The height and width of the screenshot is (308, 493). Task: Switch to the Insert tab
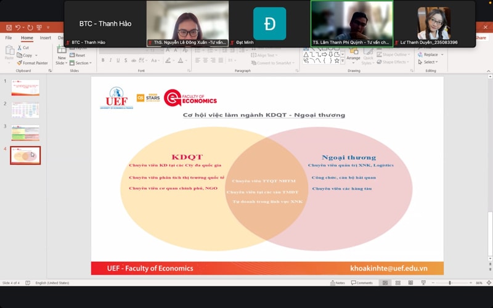[46, 38]
